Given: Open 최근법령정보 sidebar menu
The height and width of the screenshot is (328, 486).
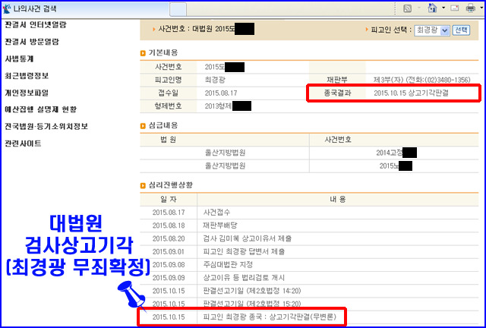Looking at the screenshot, I should pyautogui.click(x=27, y=76).
